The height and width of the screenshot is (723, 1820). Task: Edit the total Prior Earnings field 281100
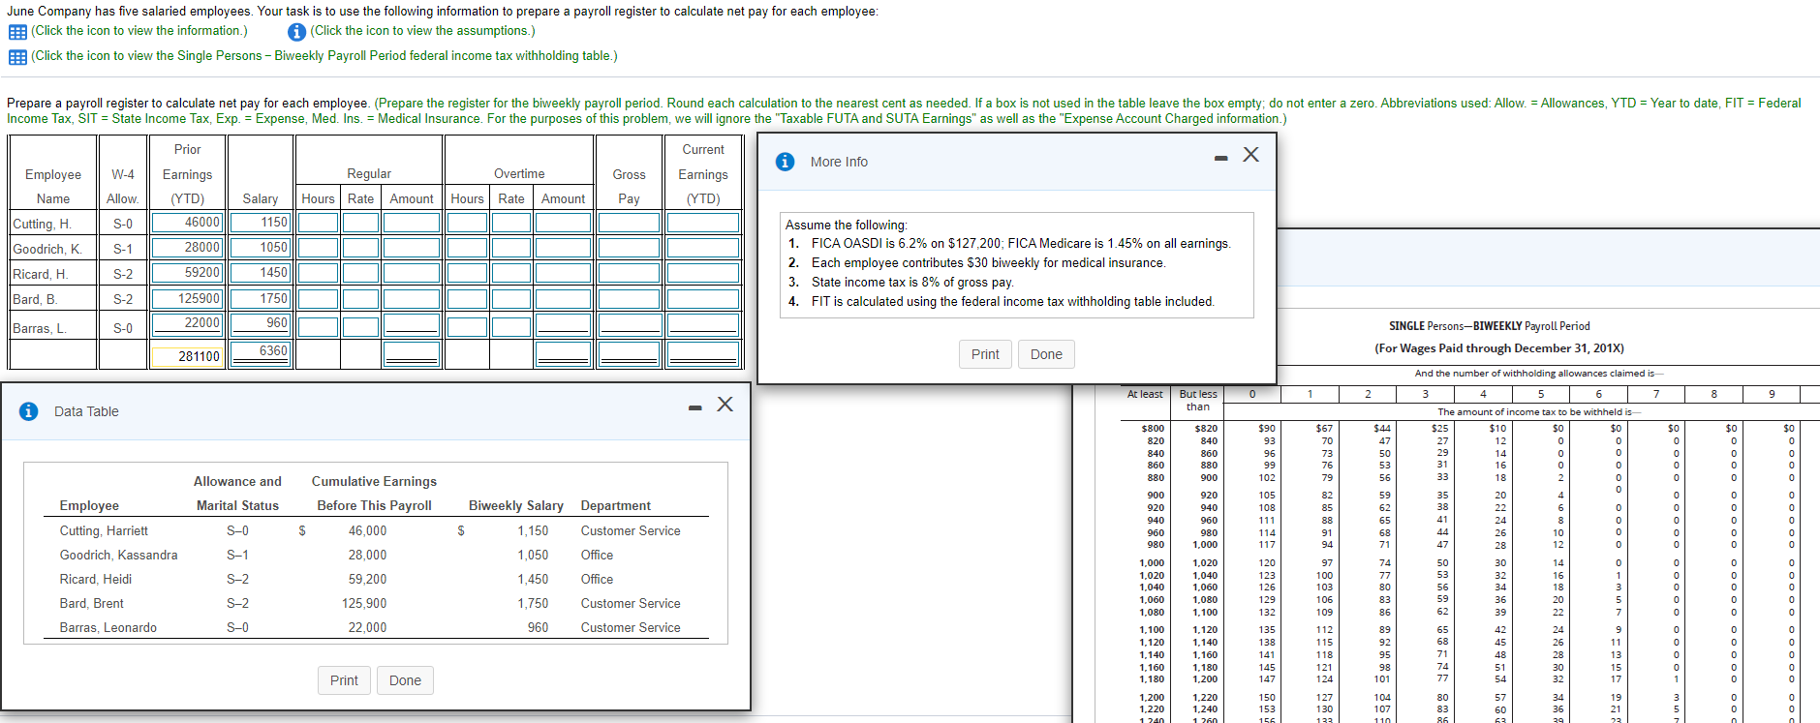point(186,357)
